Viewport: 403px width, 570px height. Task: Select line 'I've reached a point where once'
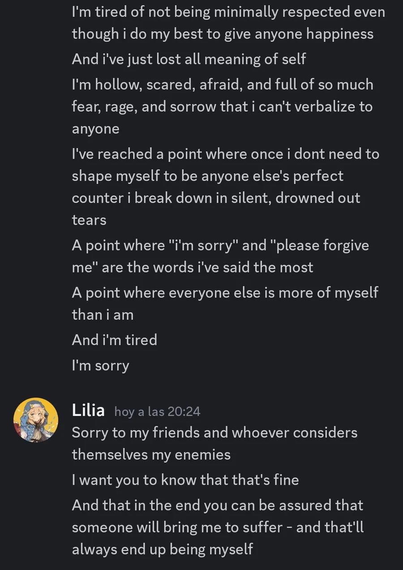click(x=225, y=154)
